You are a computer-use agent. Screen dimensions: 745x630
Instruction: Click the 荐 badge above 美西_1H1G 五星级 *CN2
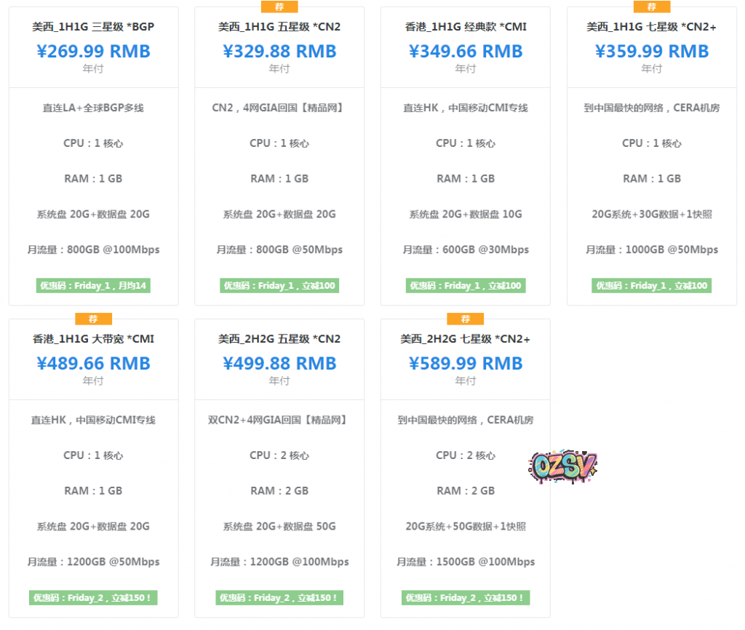(x=279, y=7)
